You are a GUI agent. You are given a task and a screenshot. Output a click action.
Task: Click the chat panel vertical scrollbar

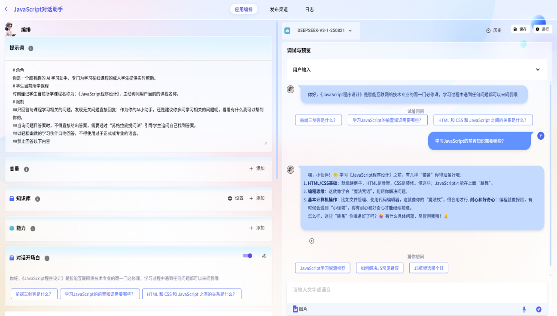click(551, 172)
